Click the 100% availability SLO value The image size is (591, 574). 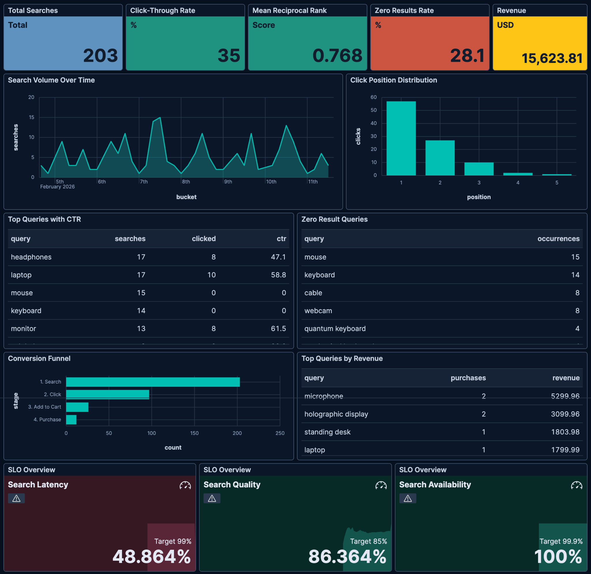pyautogui.click(x=558, y=556)
